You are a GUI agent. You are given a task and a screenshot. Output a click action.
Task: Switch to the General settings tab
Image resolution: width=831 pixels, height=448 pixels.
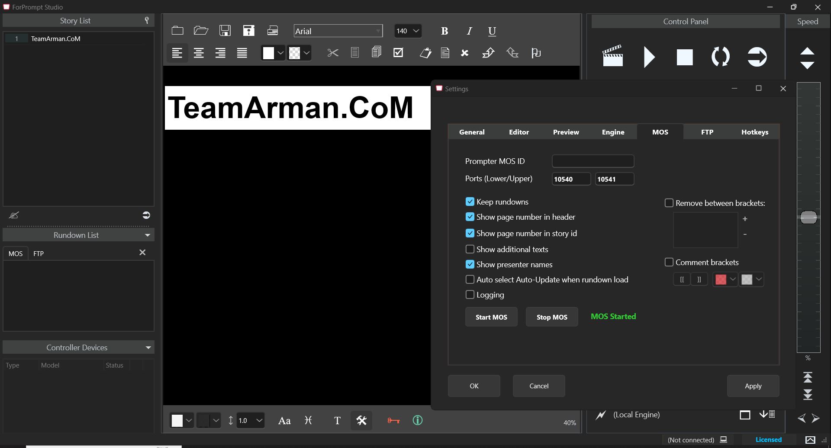click(472, 132)
